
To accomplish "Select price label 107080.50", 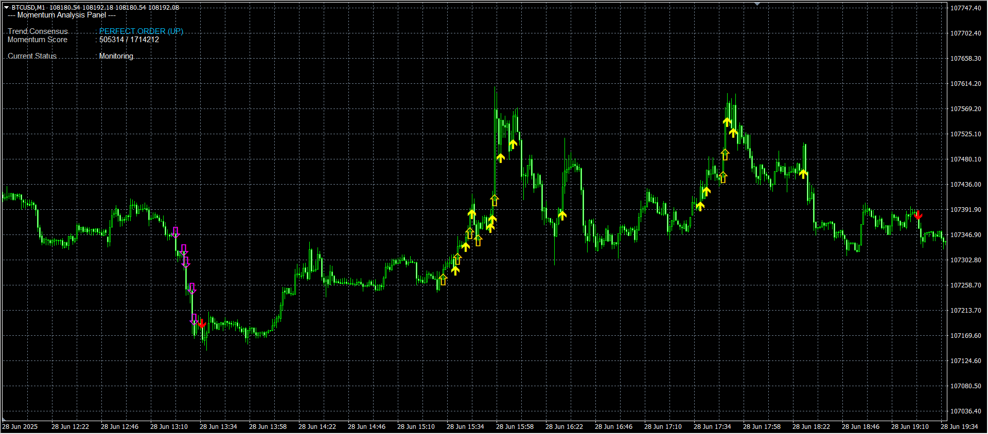I will click(x=965, y=386).
